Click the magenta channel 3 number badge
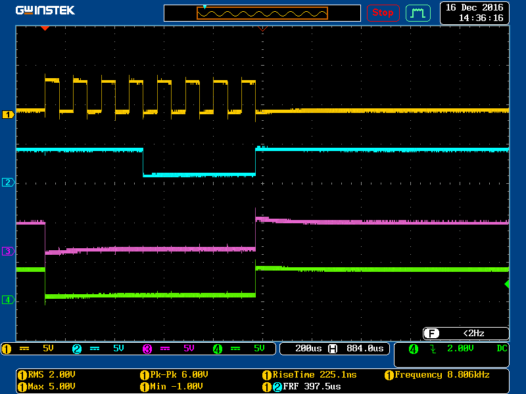Image resolution: width=526 pixels, height=394 pixels. coord(147,349)
